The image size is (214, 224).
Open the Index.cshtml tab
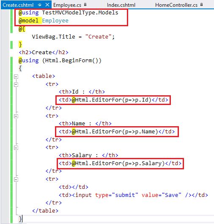click(x=121, y=5)
